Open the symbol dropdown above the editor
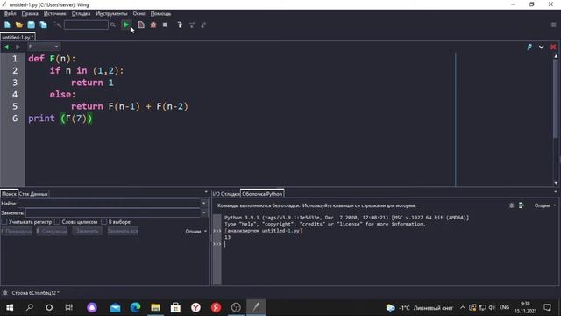 tap(43, 47)
